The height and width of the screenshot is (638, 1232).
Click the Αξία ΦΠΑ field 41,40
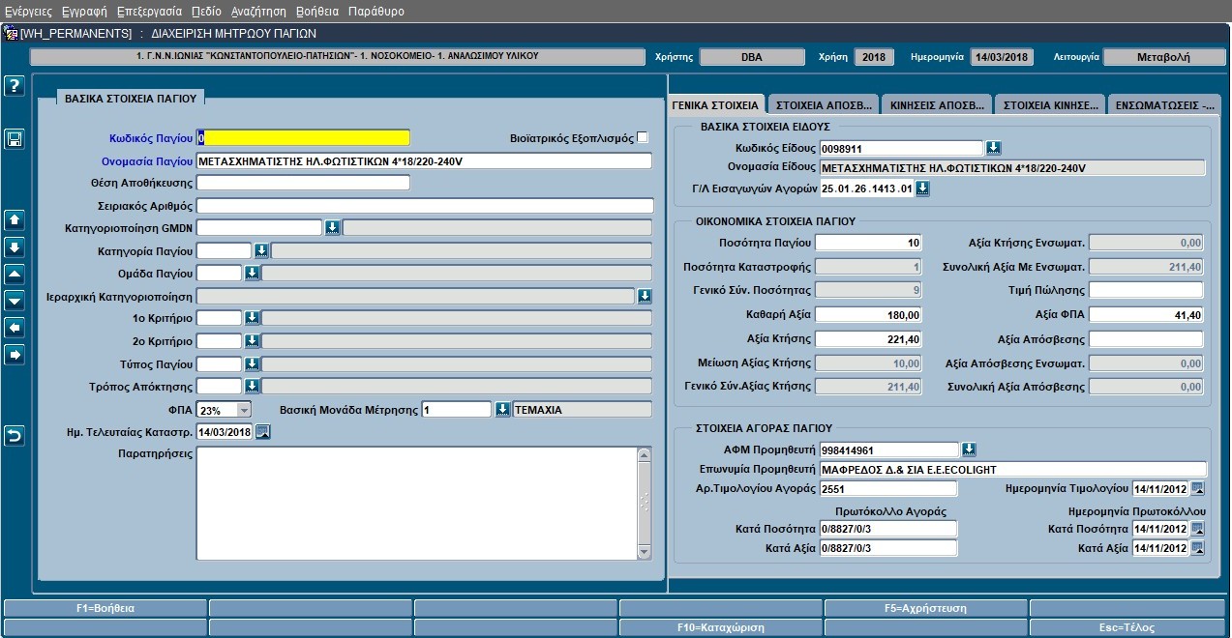[1146, 315]
